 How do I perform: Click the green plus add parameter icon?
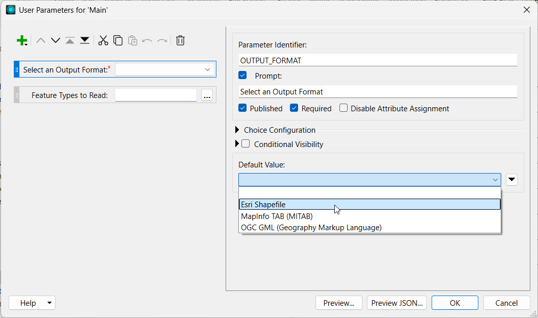pyautogui.click(x=21, y=41)
